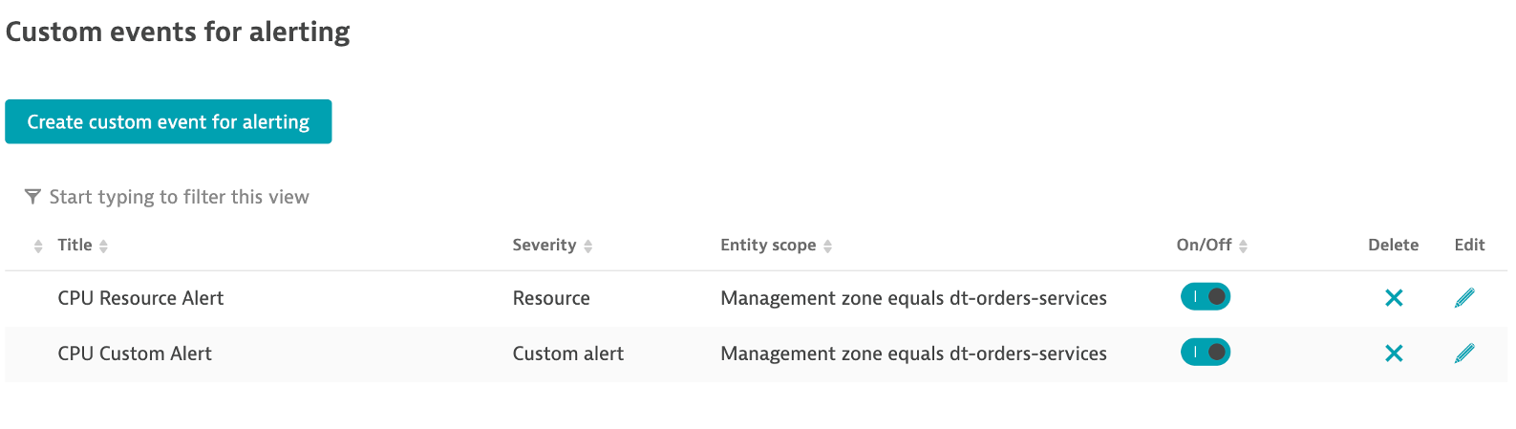Screen dimensions: 1516x429
Task: Click the leftmost sort arrows before Title
Action: coord(38,247)
